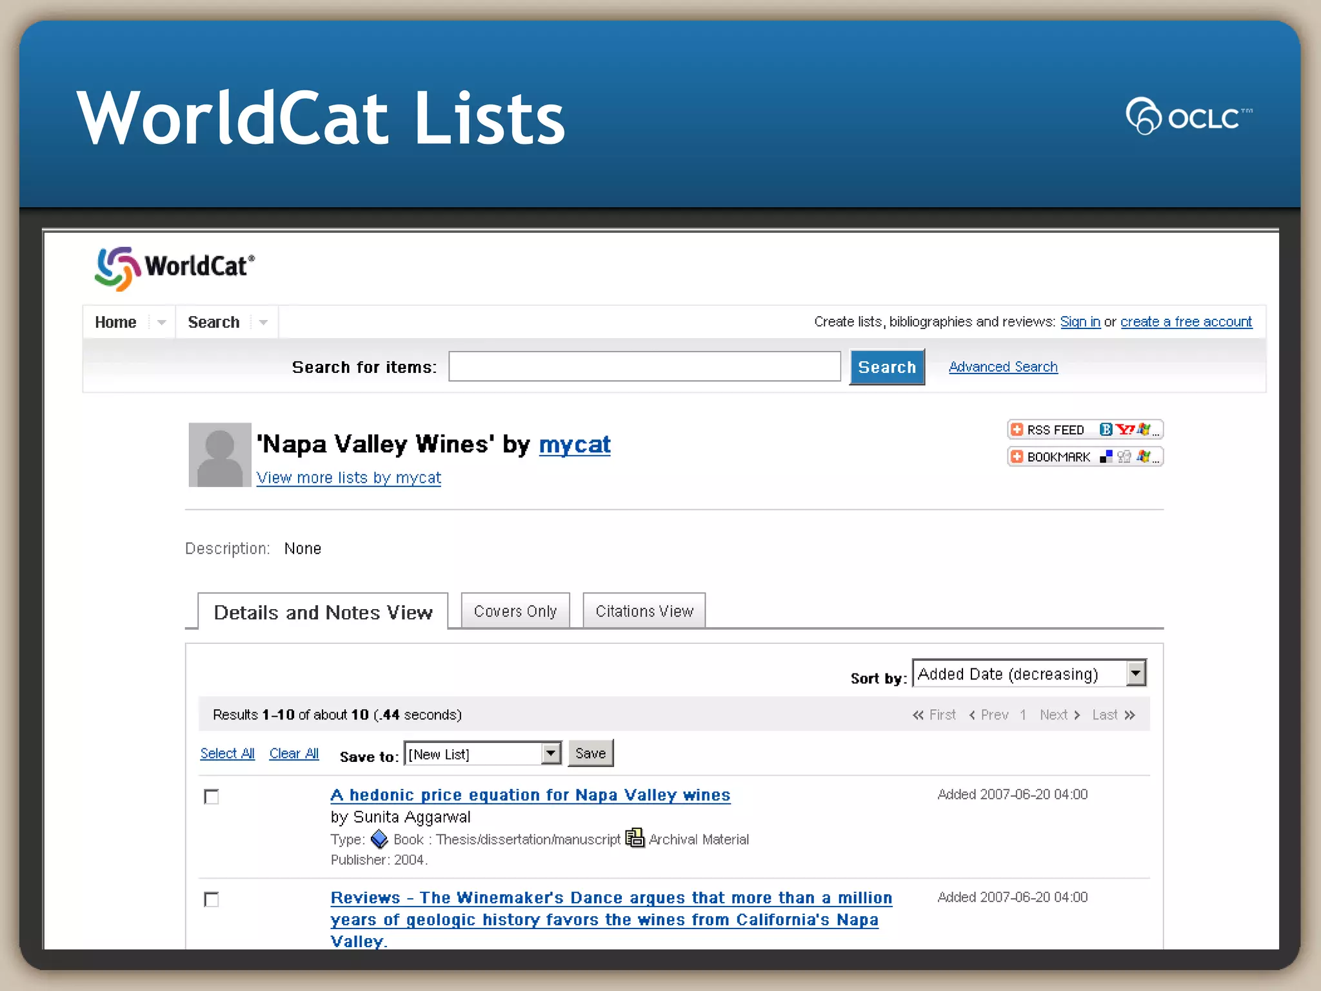1321x991 pixels.
Task: Click the create a free account link
Action: point(1186,321)
